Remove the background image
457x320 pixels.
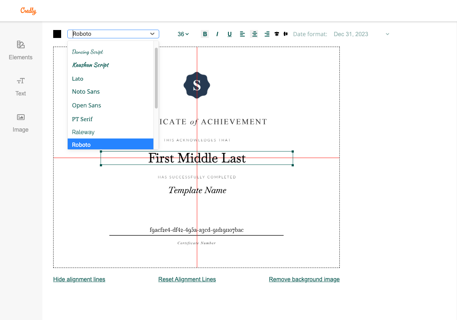[304, 279]
